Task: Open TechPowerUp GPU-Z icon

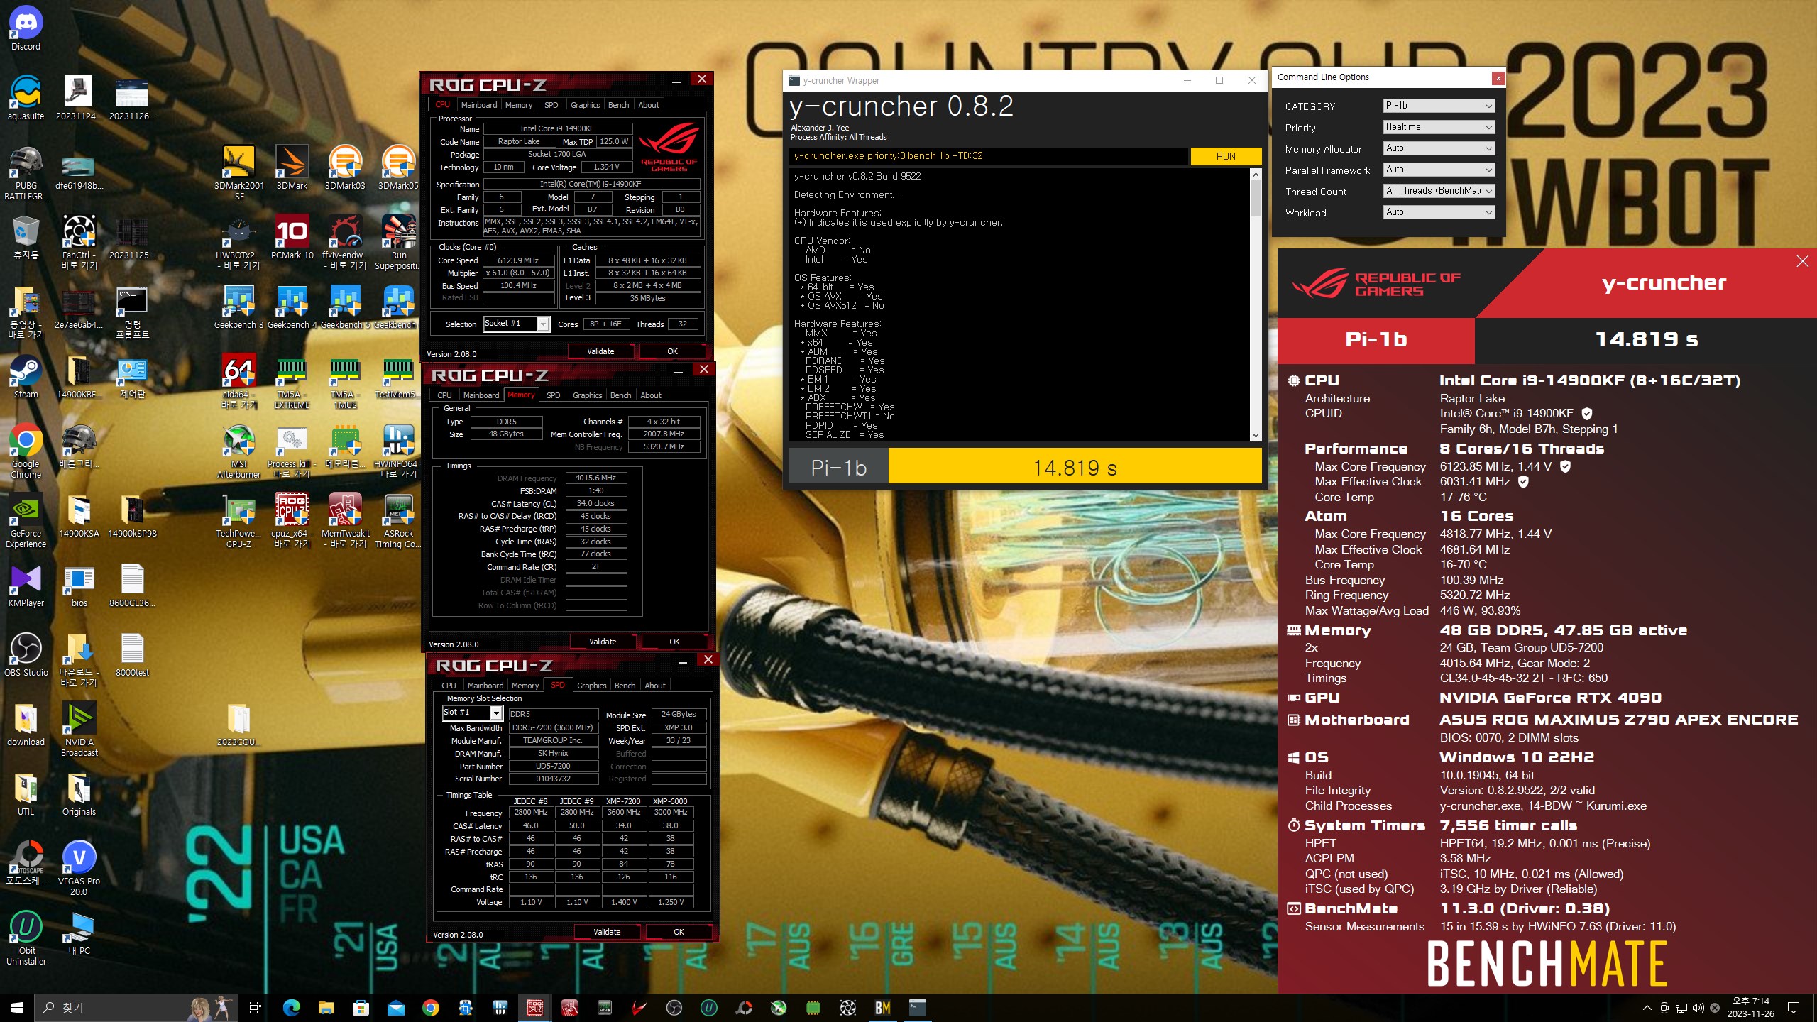Action: coord(239,522)
